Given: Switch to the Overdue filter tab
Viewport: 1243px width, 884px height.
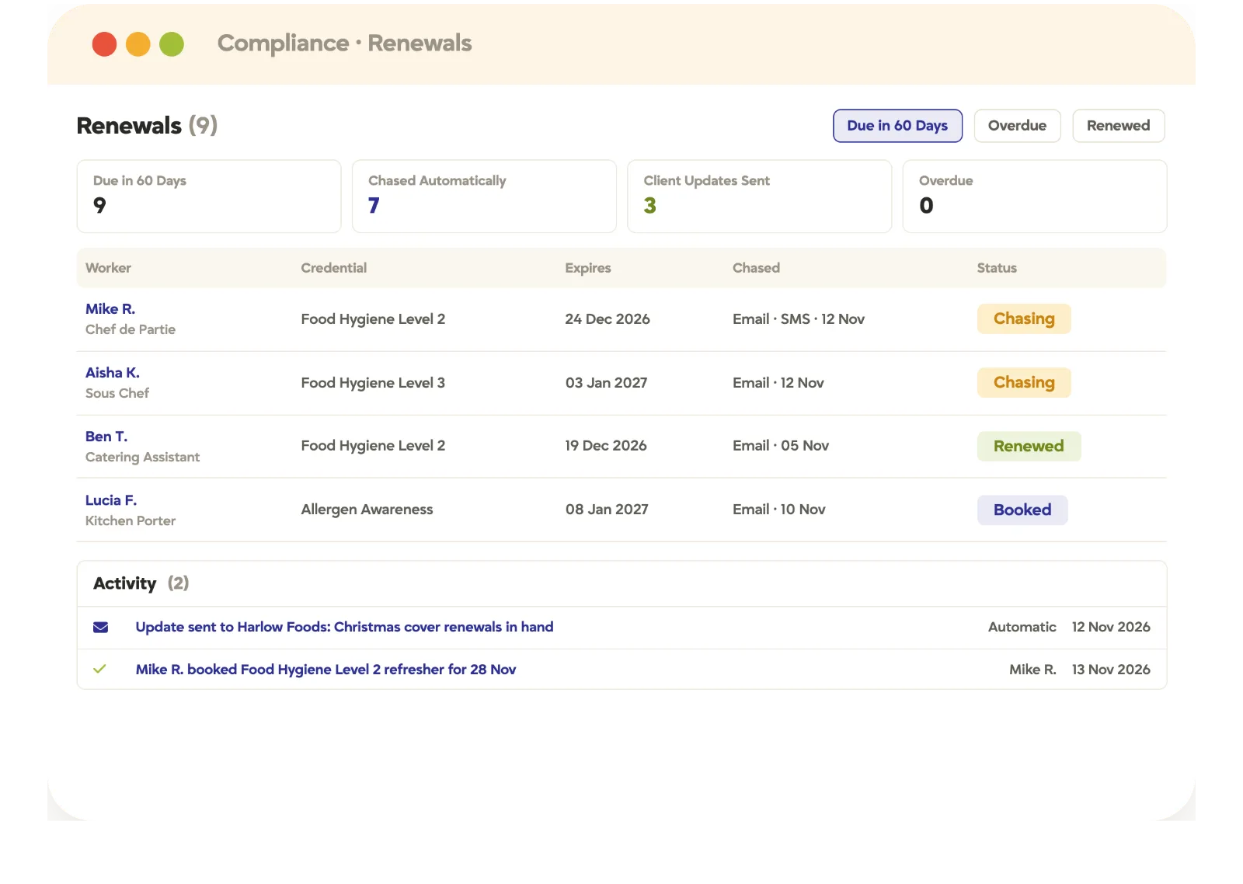Looking at the screenshot, I should [x=1017, y=126].
